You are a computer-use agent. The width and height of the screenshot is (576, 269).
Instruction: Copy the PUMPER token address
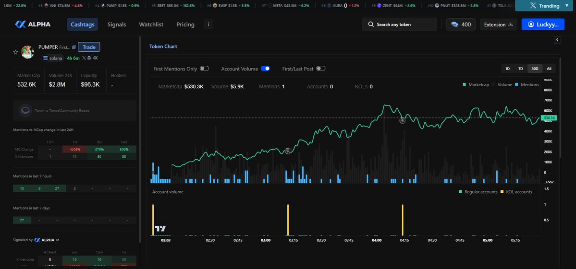coord(74,47)
